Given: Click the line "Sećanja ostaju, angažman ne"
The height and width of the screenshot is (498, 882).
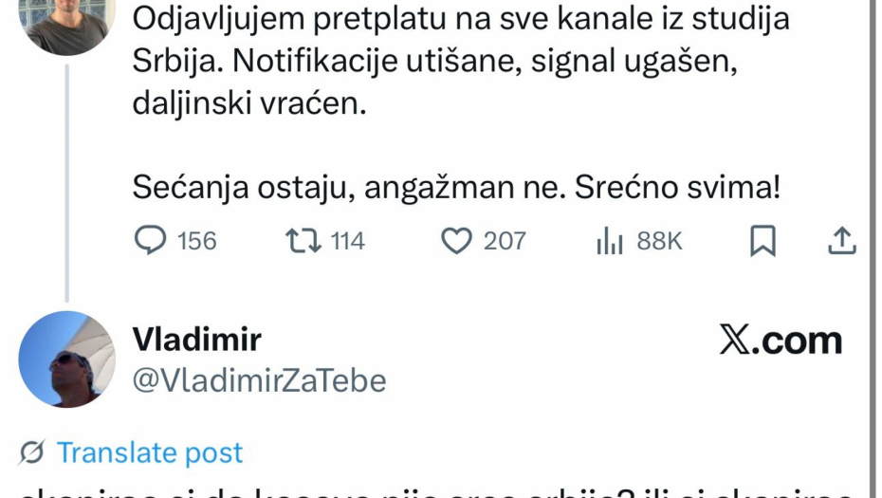Looking at the screenshot, I should (456, 187).
